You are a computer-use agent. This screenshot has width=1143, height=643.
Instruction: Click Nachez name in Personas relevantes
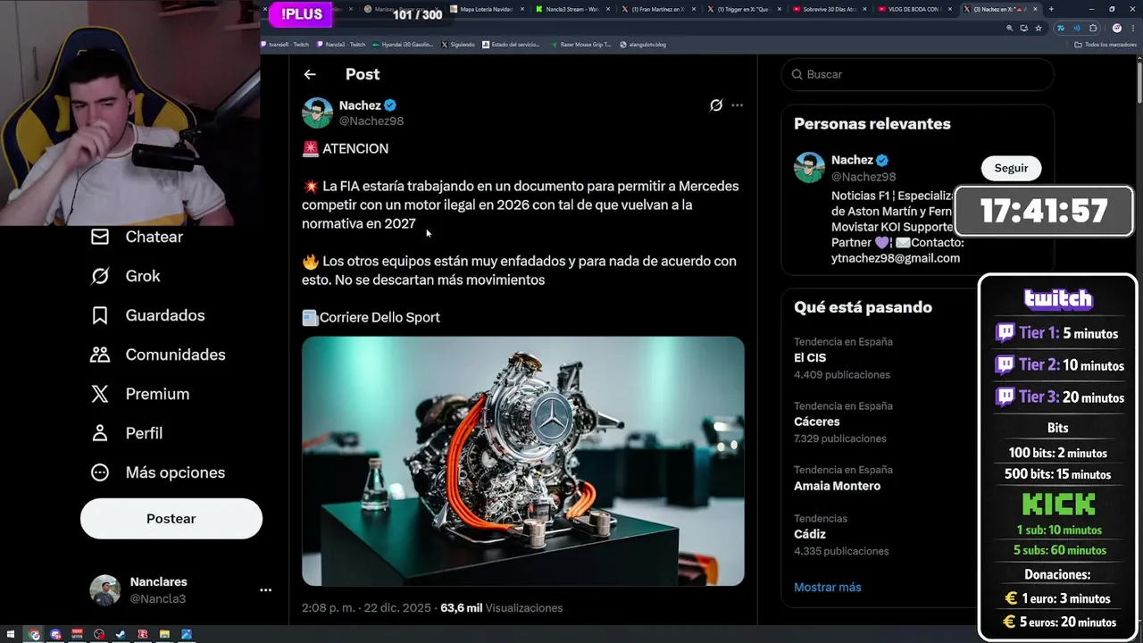852,160
